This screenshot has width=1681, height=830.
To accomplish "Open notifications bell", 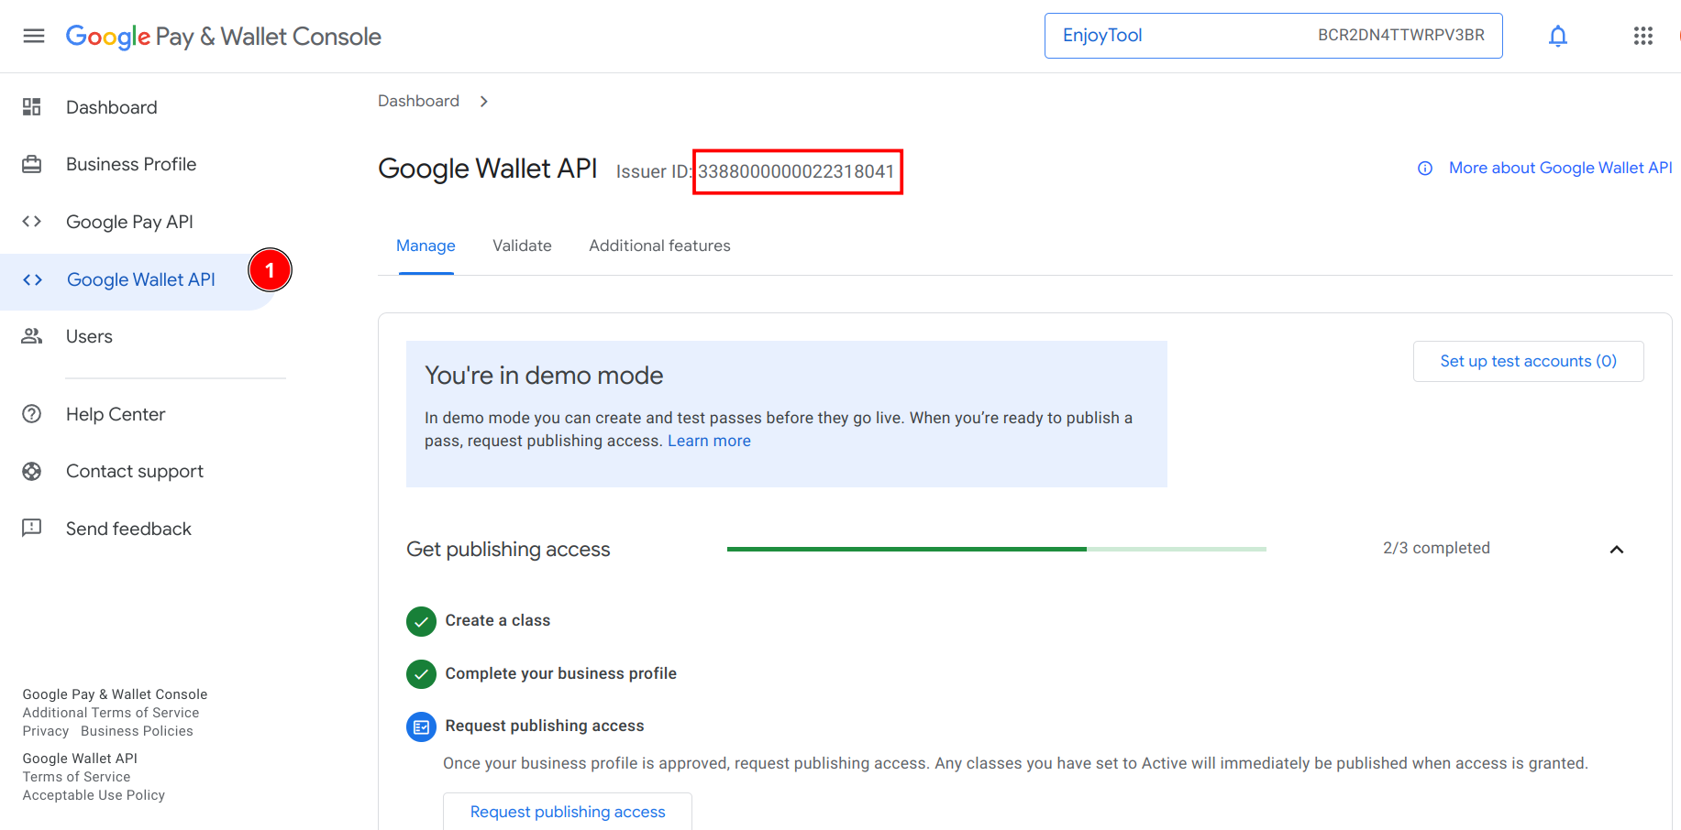I will (x=1557, y=36).
